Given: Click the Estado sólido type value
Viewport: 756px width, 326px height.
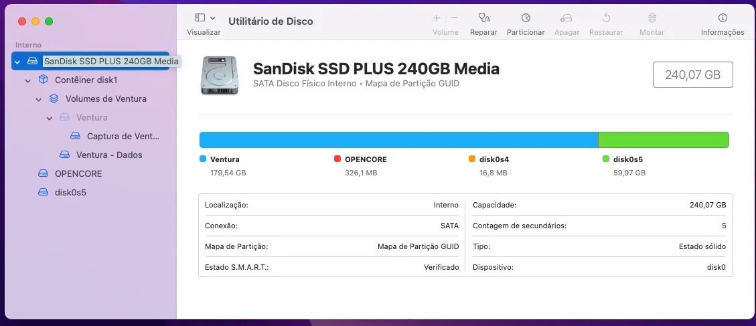Looking at the screenshot, I should pos(702,246).
